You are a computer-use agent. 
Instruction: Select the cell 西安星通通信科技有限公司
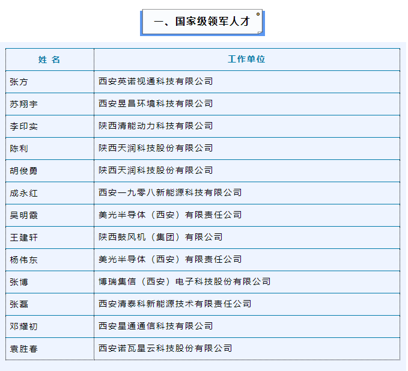[156, 327]
